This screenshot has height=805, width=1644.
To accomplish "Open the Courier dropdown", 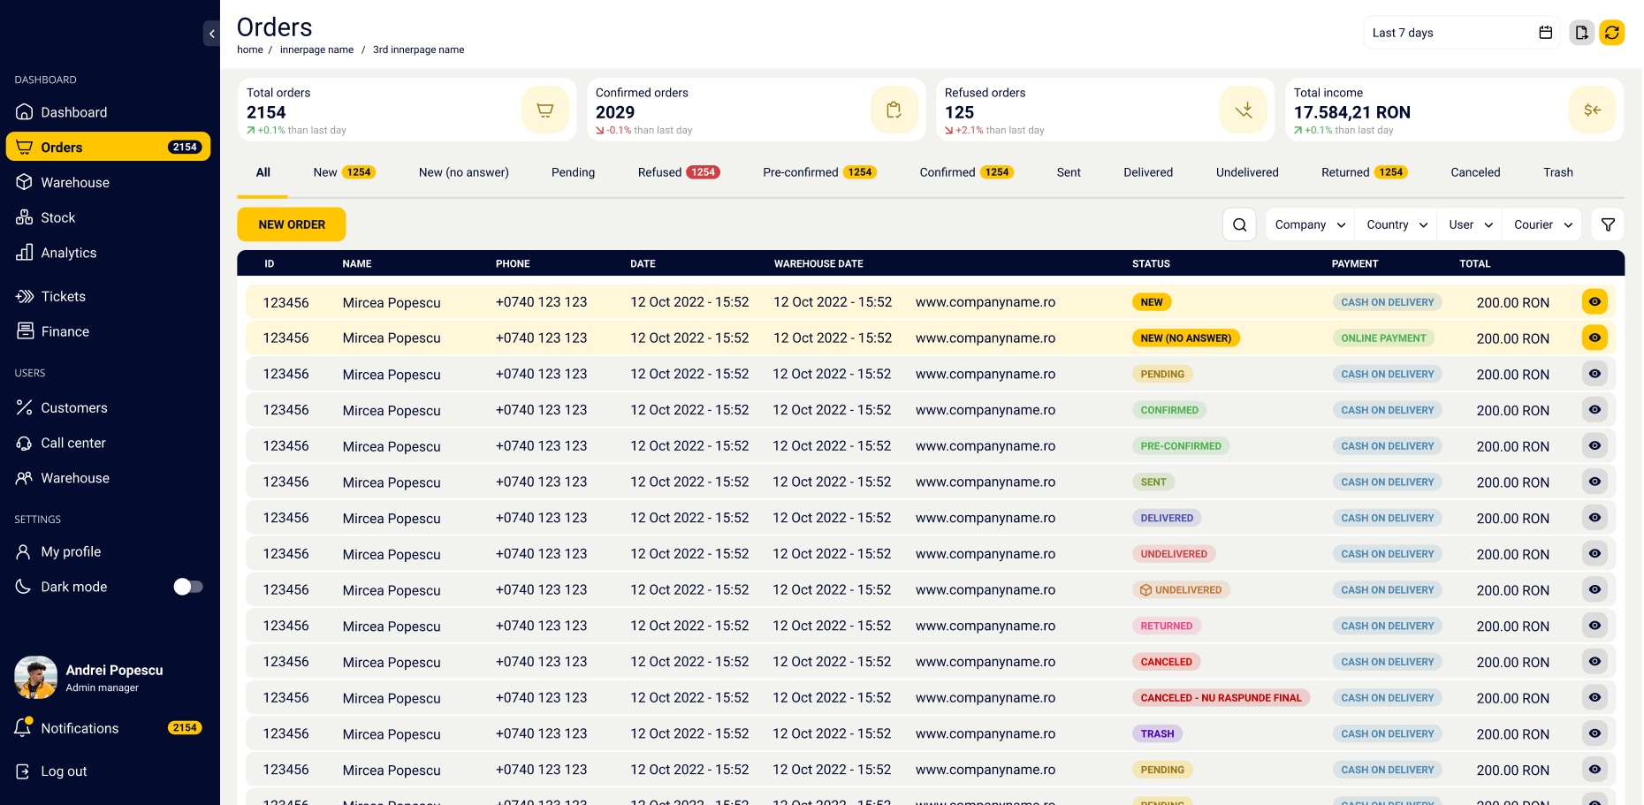I will [x=1541, y=224].
